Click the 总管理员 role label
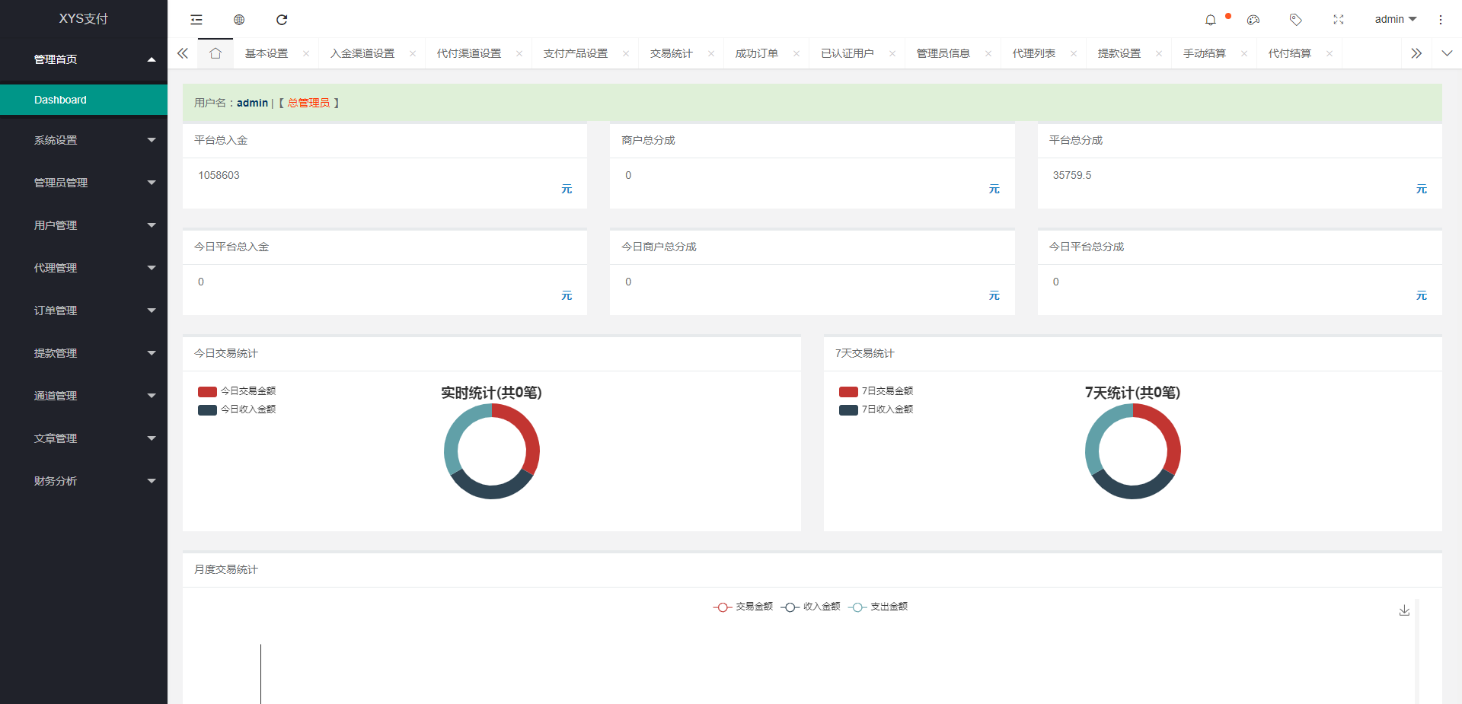This screenshot has height=704, width=1462. coord(308,103)
